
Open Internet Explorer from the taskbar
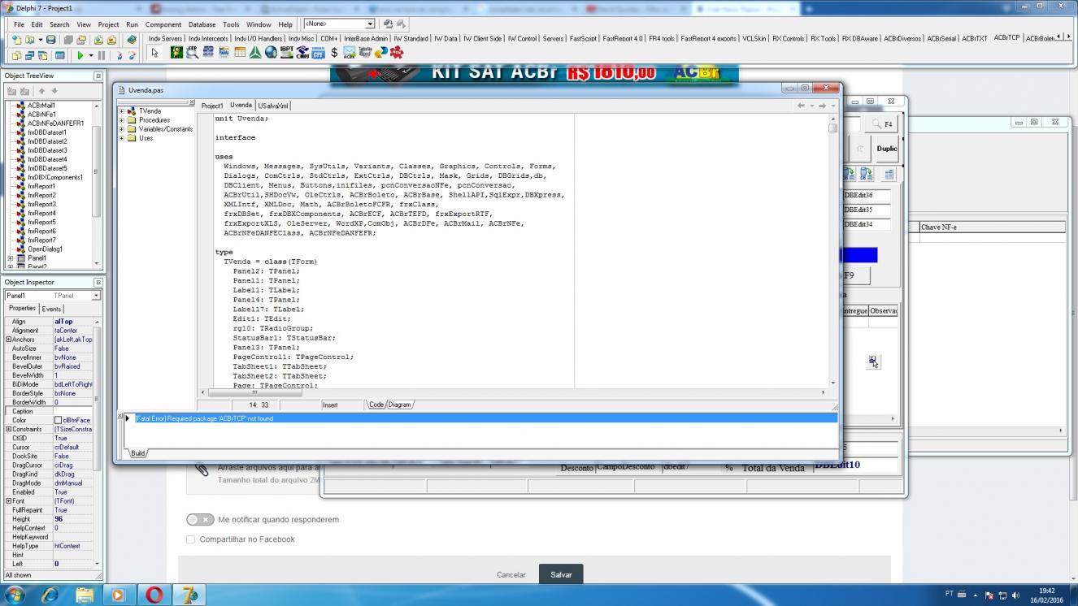click(x=51, y=595)
